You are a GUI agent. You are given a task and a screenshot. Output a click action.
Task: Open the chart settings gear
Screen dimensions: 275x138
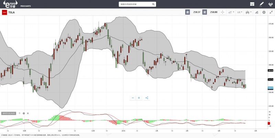[264, 12]
